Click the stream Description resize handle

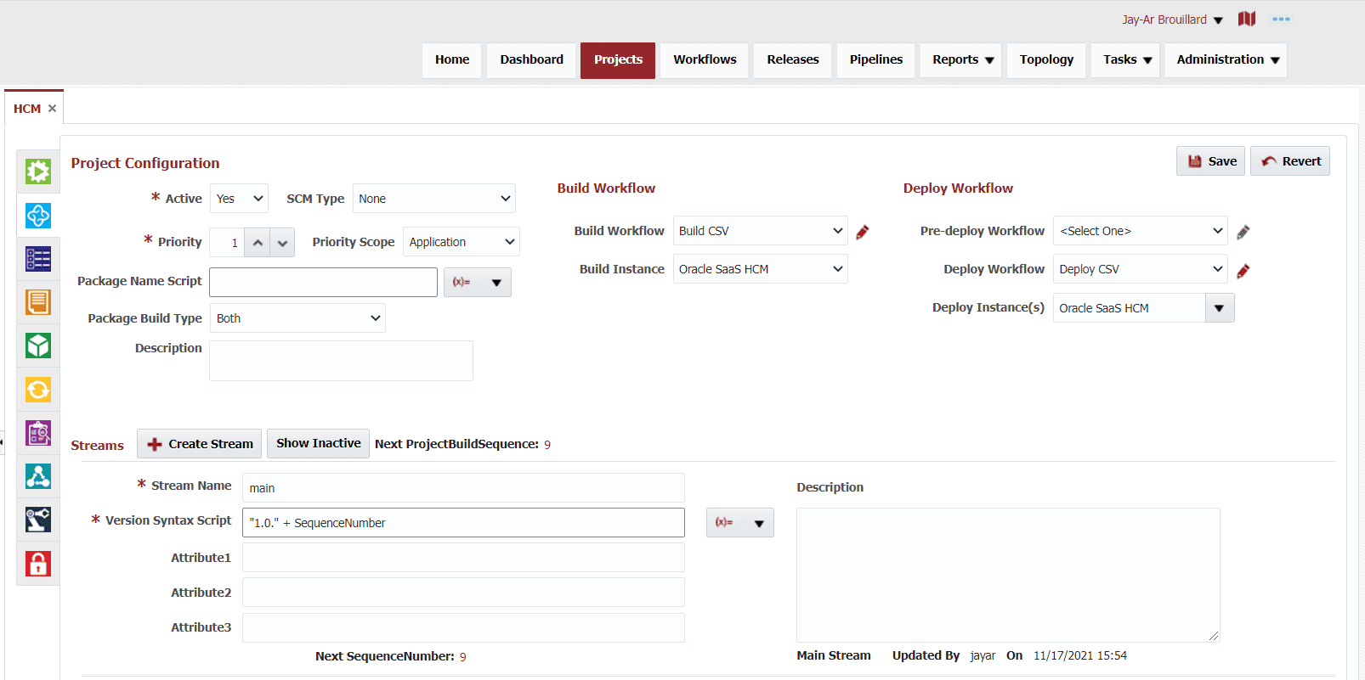pos(1214,635)
